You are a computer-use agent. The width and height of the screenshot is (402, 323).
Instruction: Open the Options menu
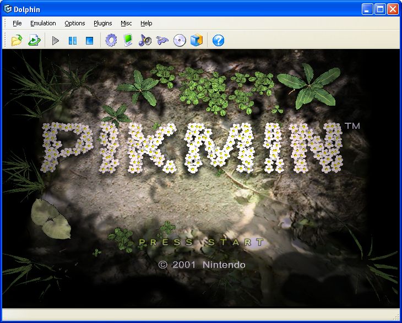coord(74,23)
